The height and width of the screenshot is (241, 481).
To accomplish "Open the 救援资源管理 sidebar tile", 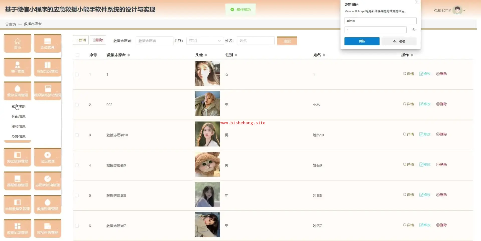I will [48, 205].
